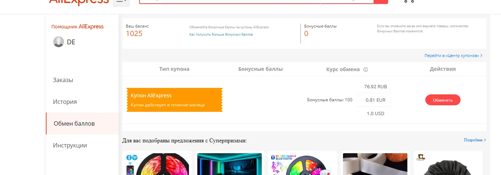Viewport: 501px width, 175px height.
Task: Click the Бонусные баллы: 100 cell
Action: [330, 100]
